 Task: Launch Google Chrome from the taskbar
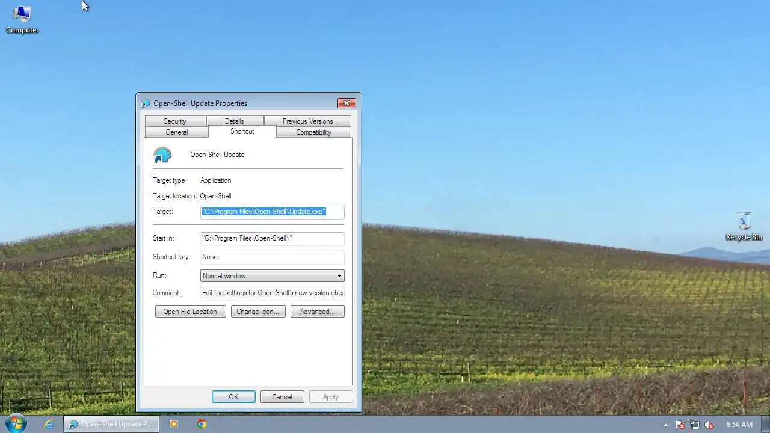tap(202, 424)
